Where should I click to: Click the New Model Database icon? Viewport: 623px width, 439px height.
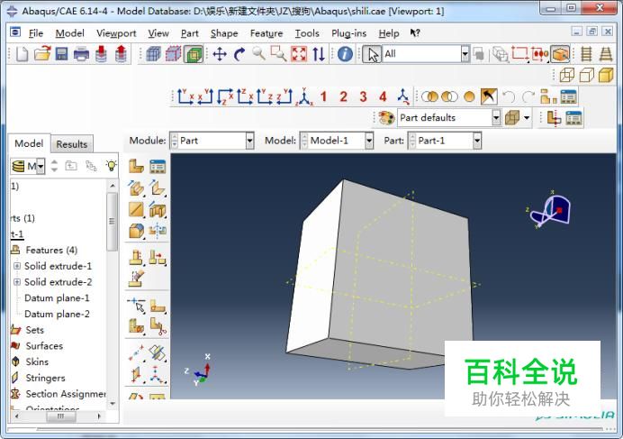(x=22, y=54)
